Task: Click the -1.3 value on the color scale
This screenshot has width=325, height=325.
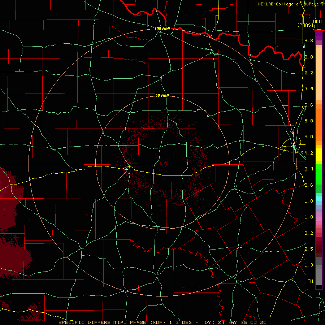Action: [308, 265]
